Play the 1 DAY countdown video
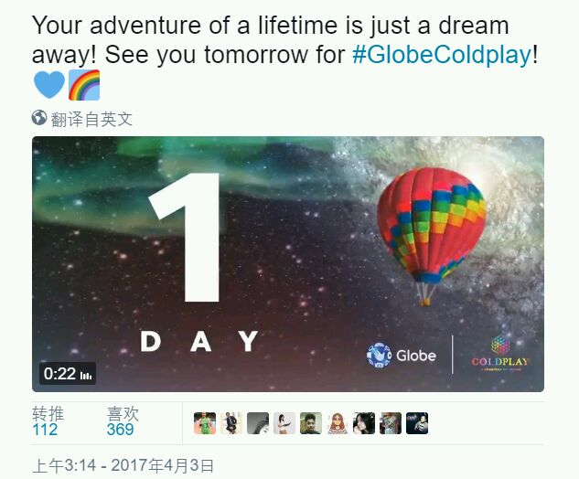Viewport: 579px width, 479px height. point(288,264)
